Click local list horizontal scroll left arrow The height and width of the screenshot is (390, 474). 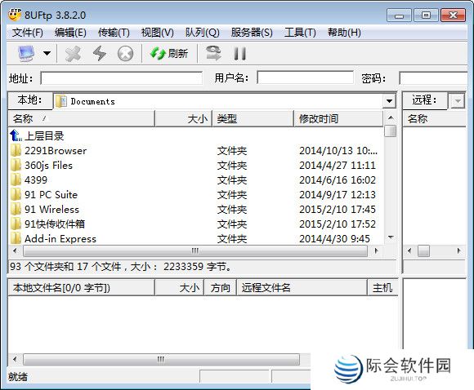pyautogui.click(x=15, y=250)
